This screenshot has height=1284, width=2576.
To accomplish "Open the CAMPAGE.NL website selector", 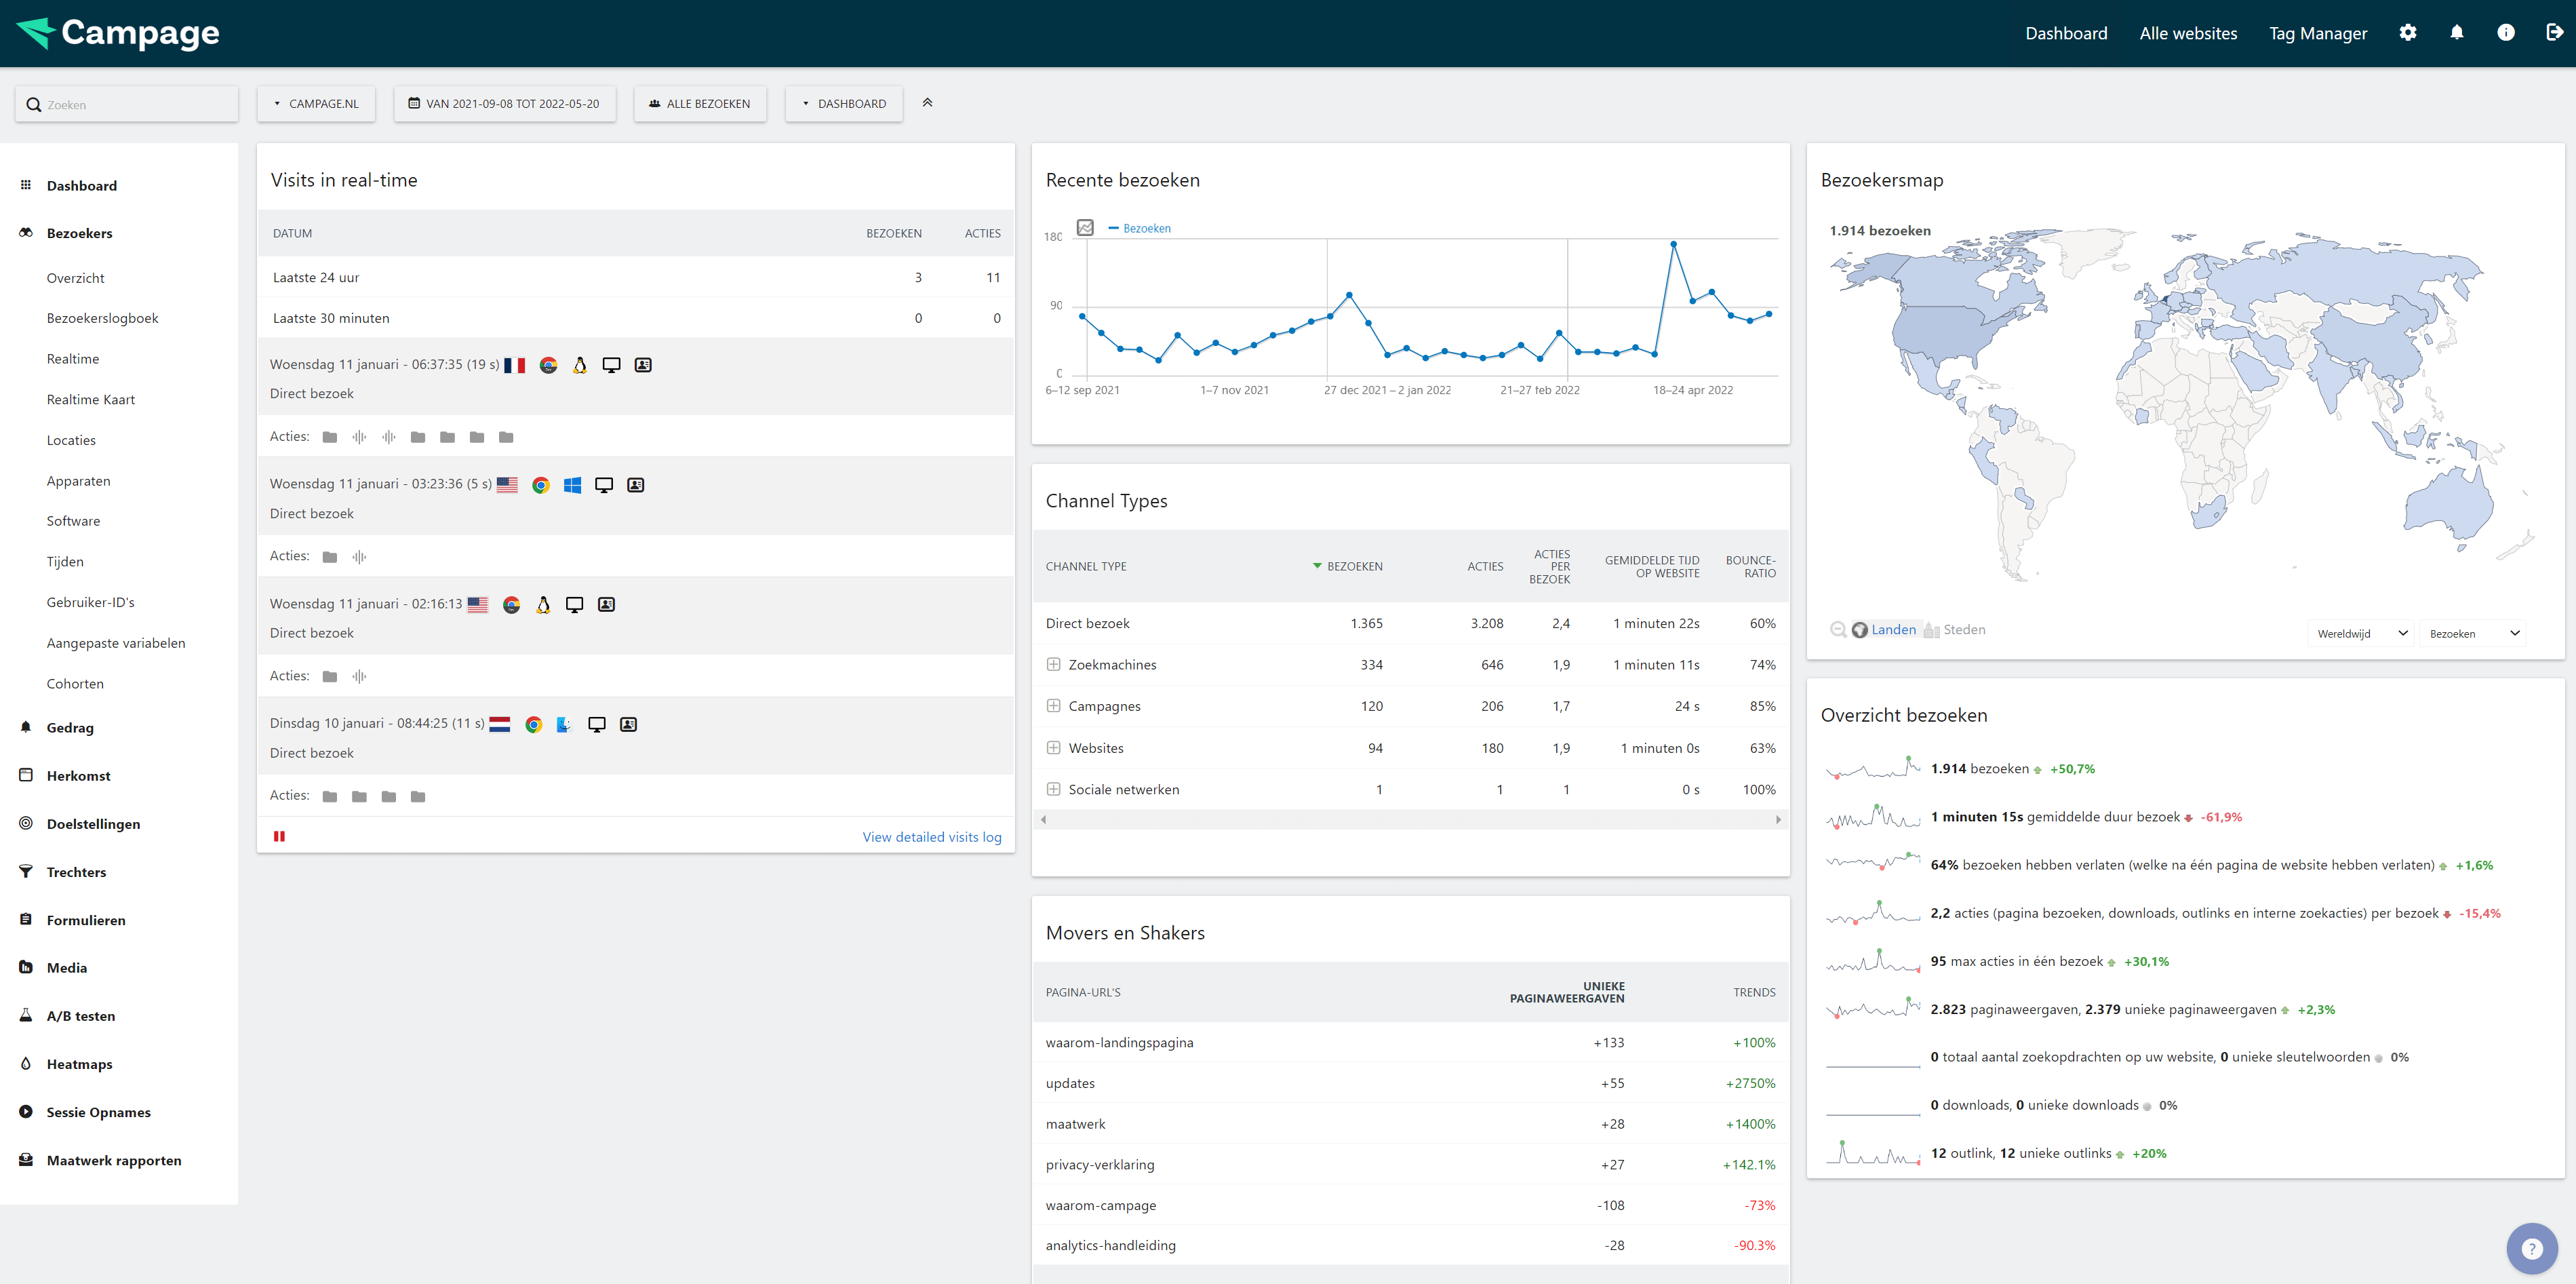I will tap(316, 104).
